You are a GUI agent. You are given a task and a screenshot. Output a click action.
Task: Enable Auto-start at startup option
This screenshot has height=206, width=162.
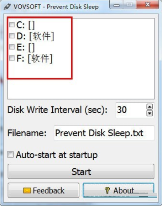11,154
